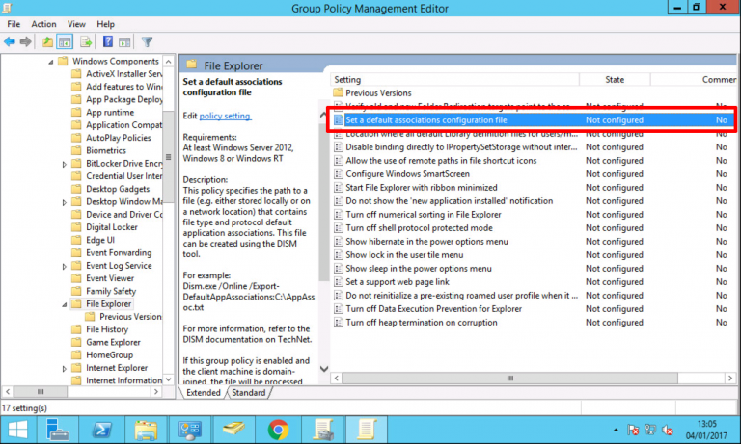Toggle the Show/Hide action pane icon
Viewport: 741px width, 444px height.
click(x=124, y=42)
